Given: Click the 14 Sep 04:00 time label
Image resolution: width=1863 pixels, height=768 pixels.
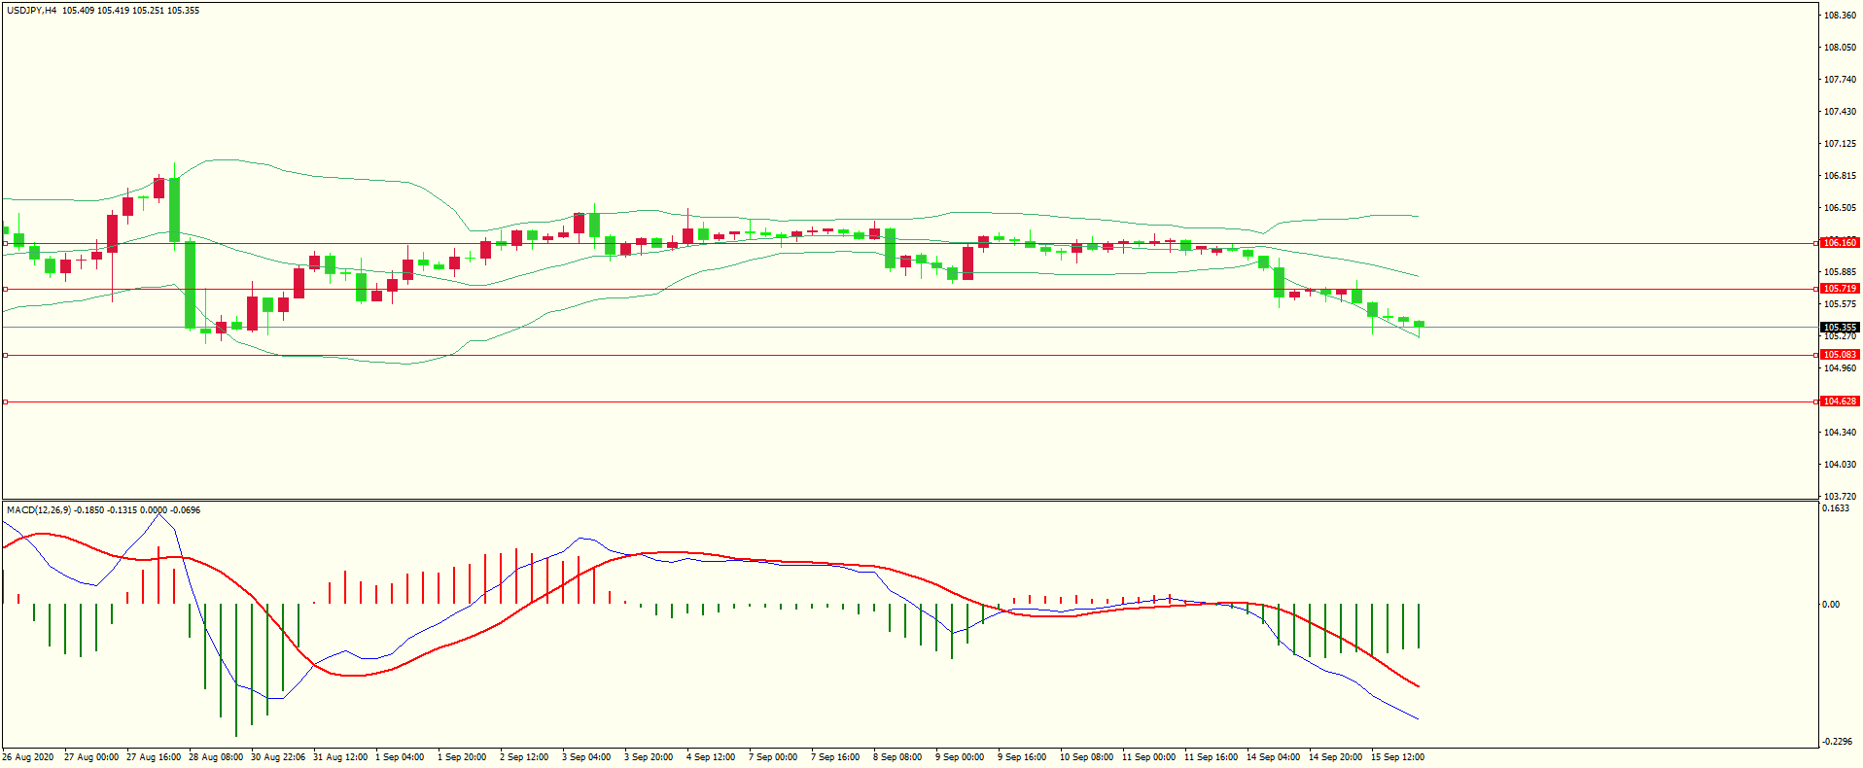Looking at the screenshot, I should point(1274,757).
